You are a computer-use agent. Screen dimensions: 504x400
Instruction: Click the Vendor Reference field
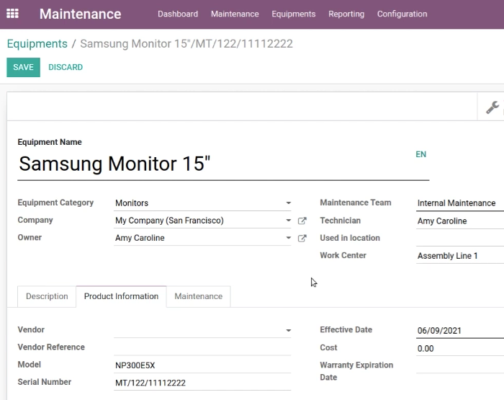pyautogui.click(x=202, y=347)
